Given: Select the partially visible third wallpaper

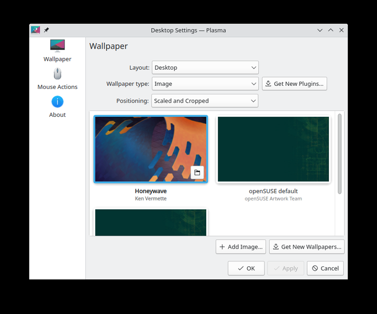Looking at the screenshot, I should [151, 222].
